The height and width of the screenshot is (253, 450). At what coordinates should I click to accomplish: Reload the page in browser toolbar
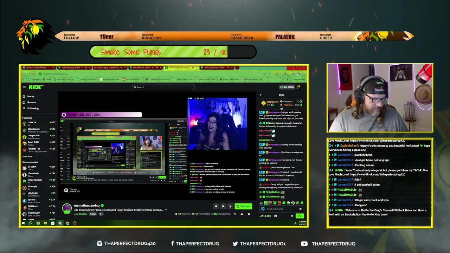pyautogui.click(x=34, y=74)
